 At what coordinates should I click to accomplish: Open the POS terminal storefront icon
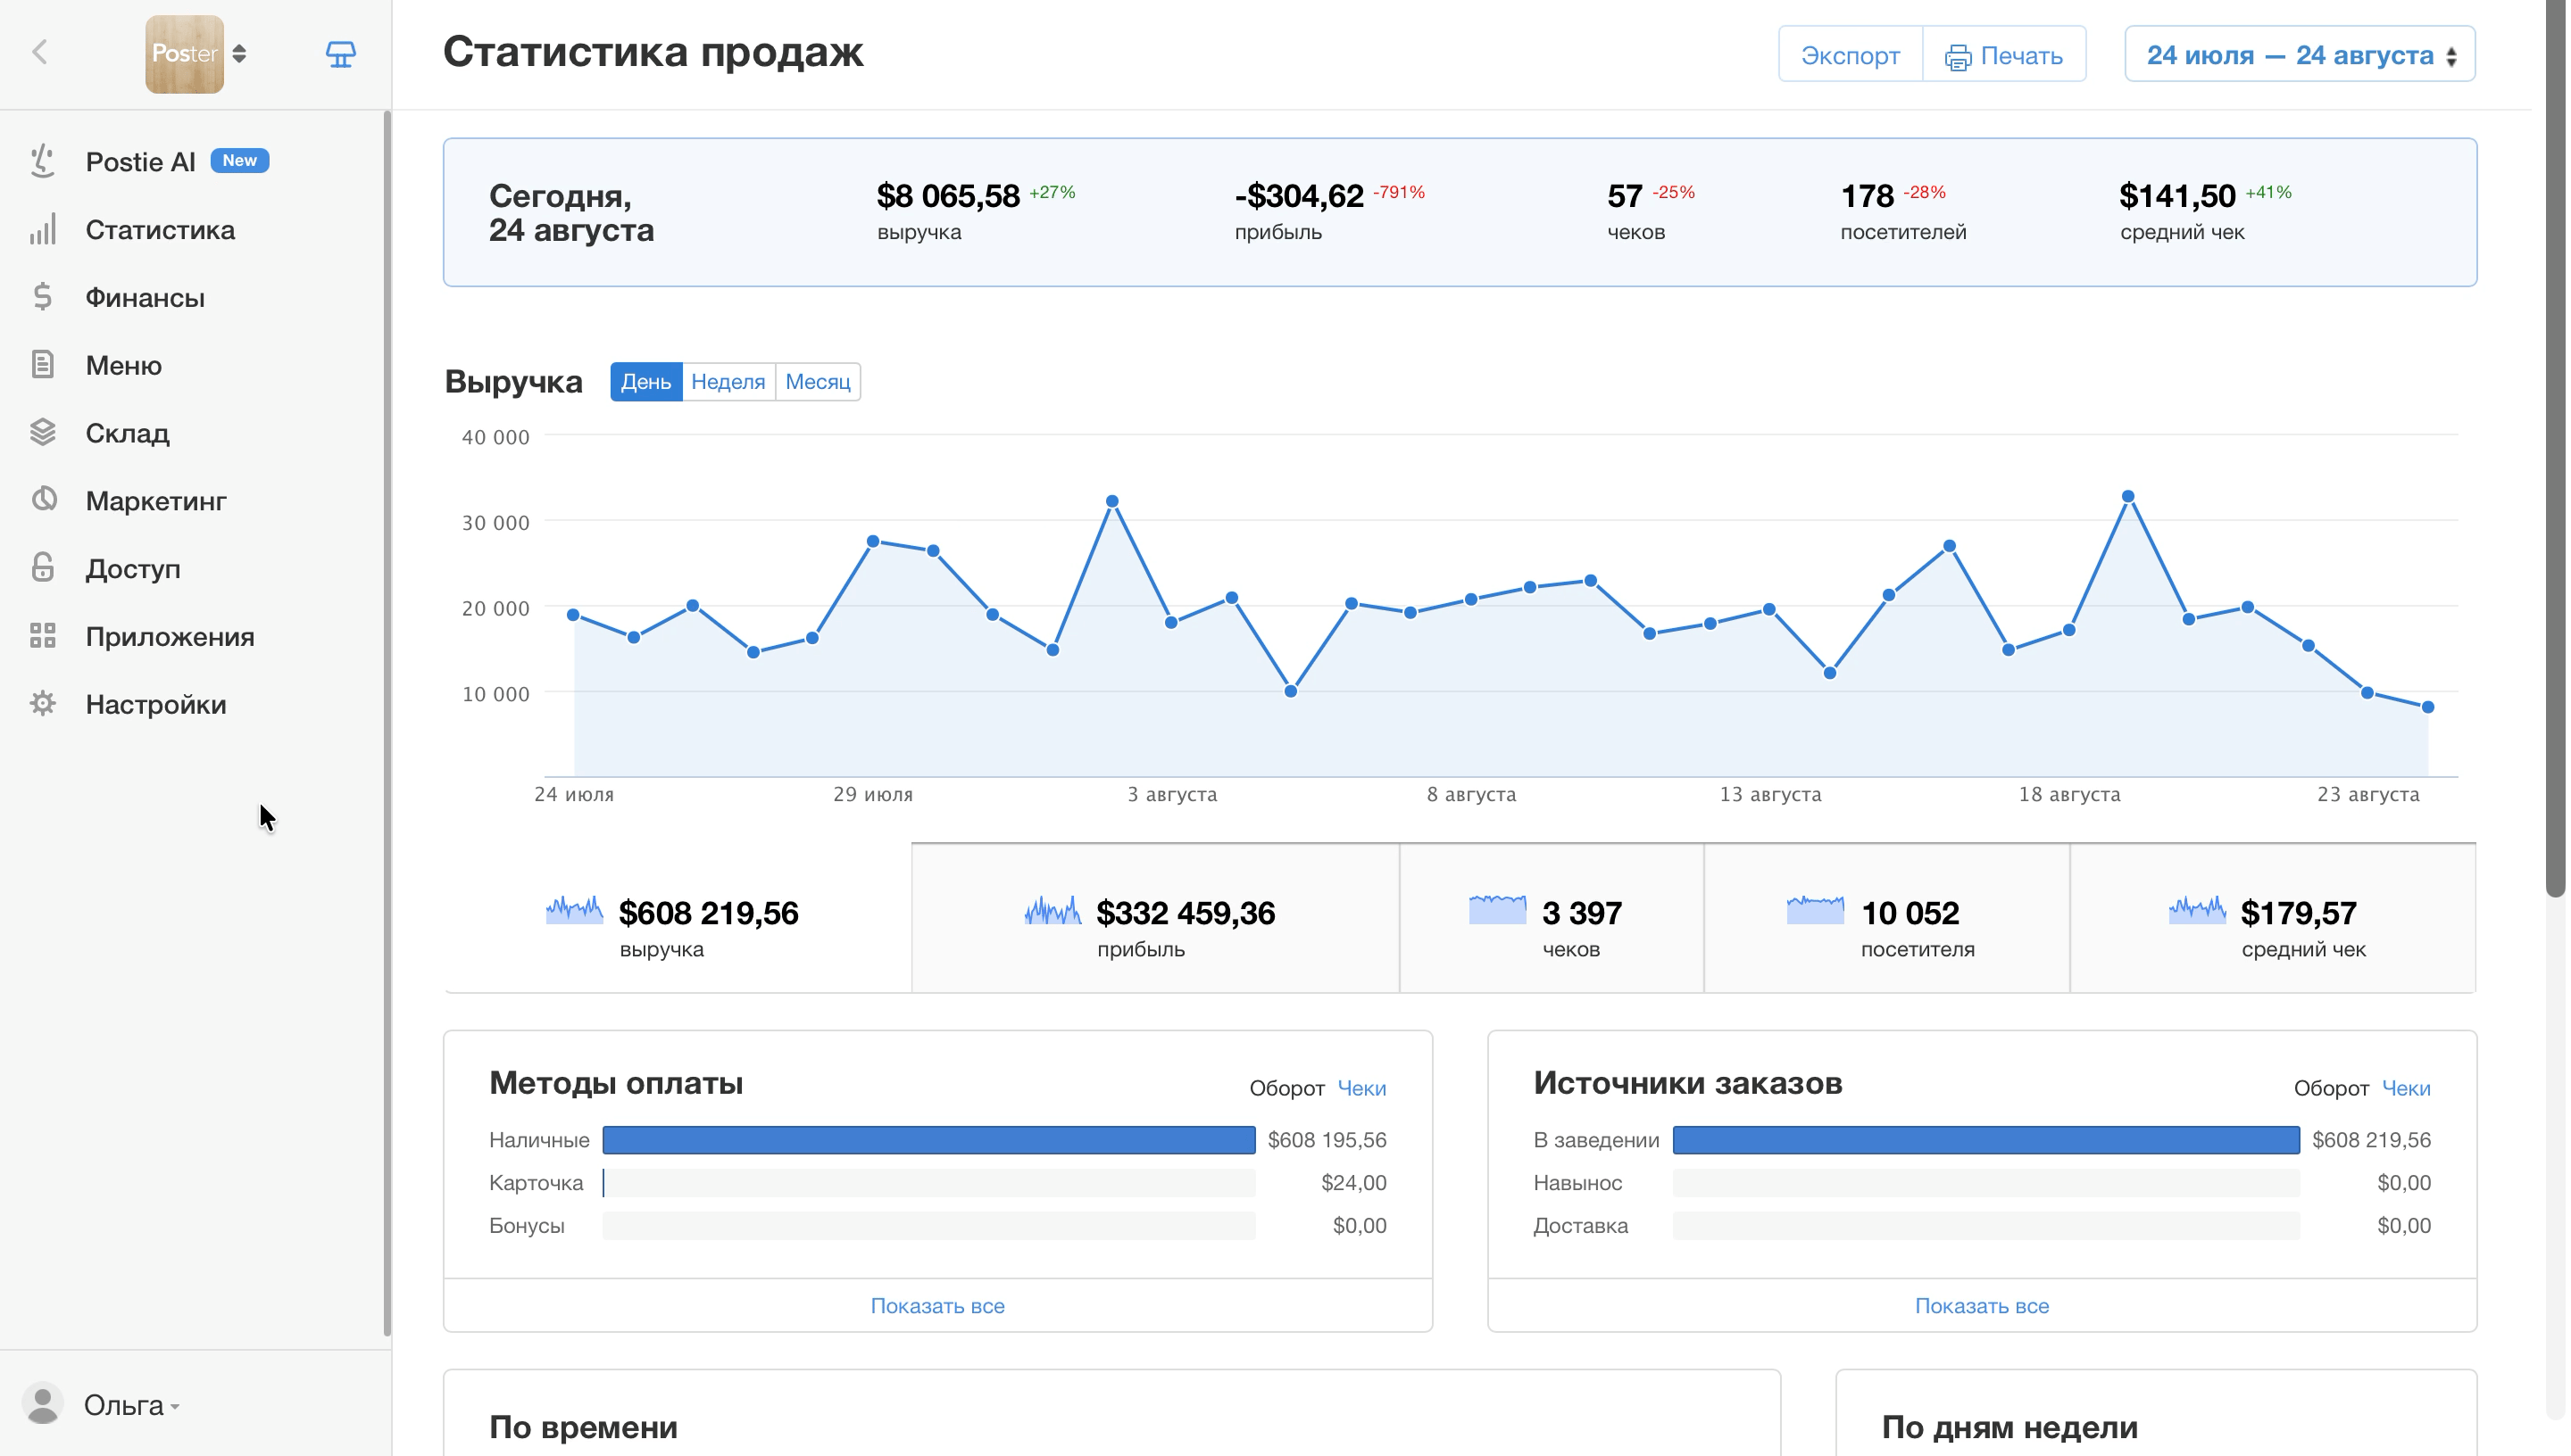[x=340, y=54]
